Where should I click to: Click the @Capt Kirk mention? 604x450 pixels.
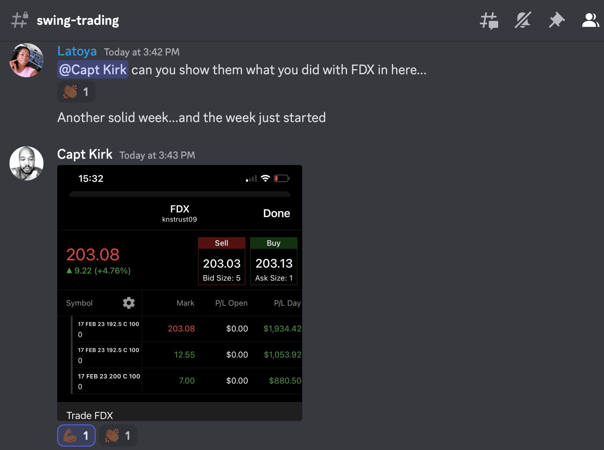(x=93, y=70)
